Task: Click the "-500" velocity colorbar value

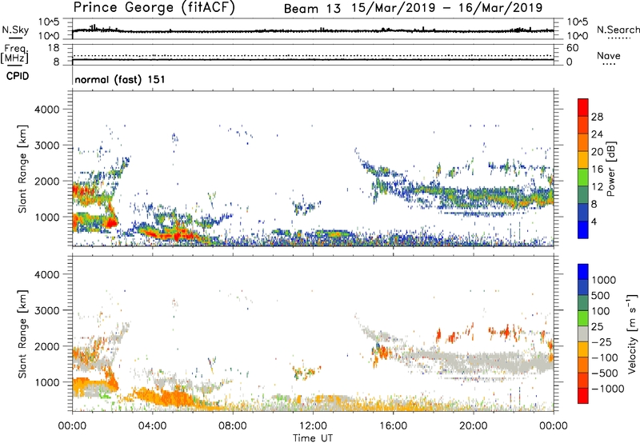Action: point(605,373)
